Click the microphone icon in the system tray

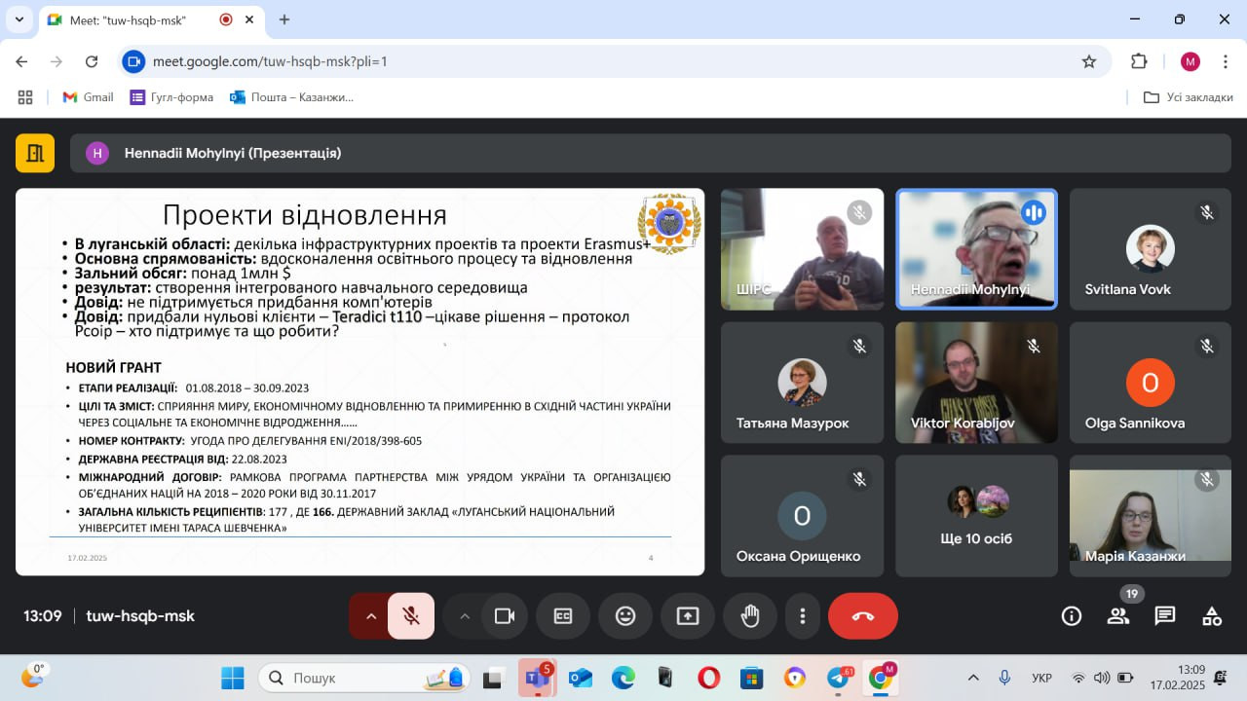1003,678
